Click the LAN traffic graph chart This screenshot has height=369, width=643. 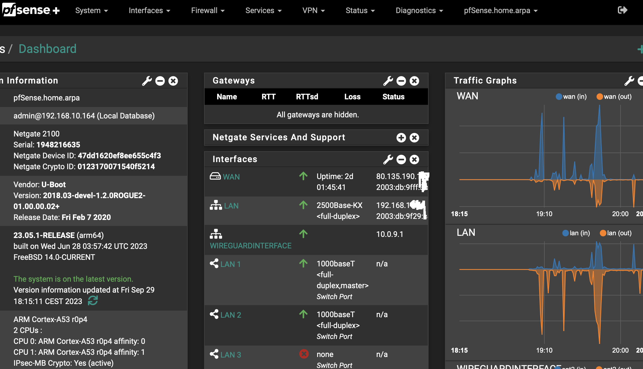551,293
